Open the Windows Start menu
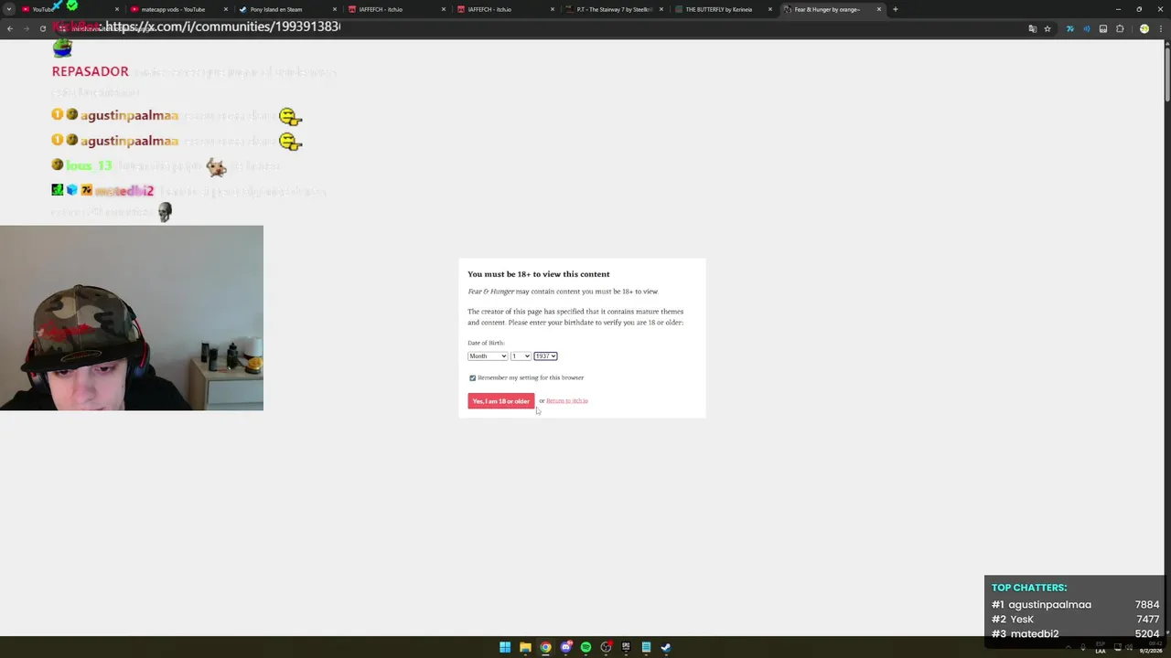 (x=505, y=647)
